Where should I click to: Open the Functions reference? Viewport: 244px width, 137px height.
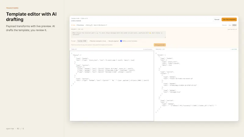point(80,25)
